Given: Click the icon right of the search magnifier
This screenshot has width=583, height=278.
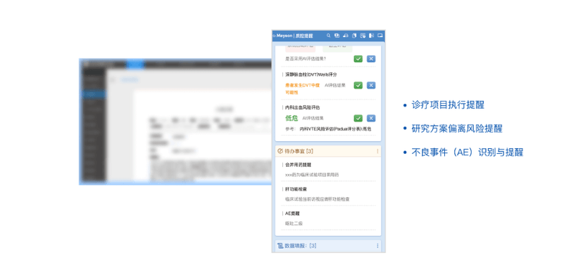Looking at the screenshot, I should click(337, 36).
